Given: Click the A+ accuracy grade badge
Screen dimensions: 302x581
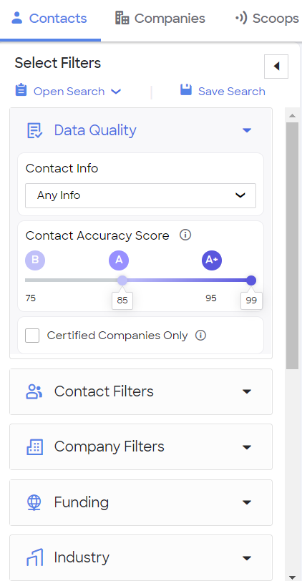Looking at the screenshot, I should click(212, 260).
